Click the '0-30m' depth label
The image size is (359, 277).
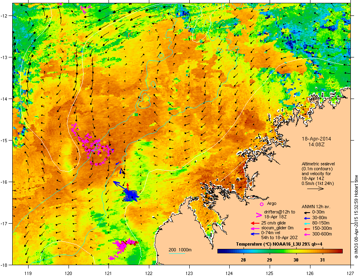(319, 212)
